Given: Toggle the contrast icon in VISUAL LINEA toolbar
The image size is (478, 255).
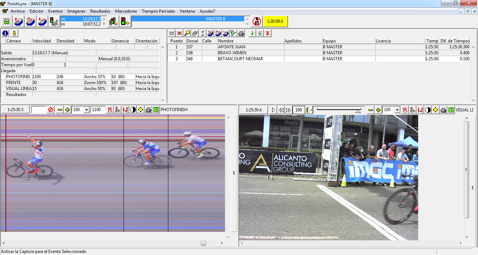Looking at the screenshot, I should click(428, 110).
